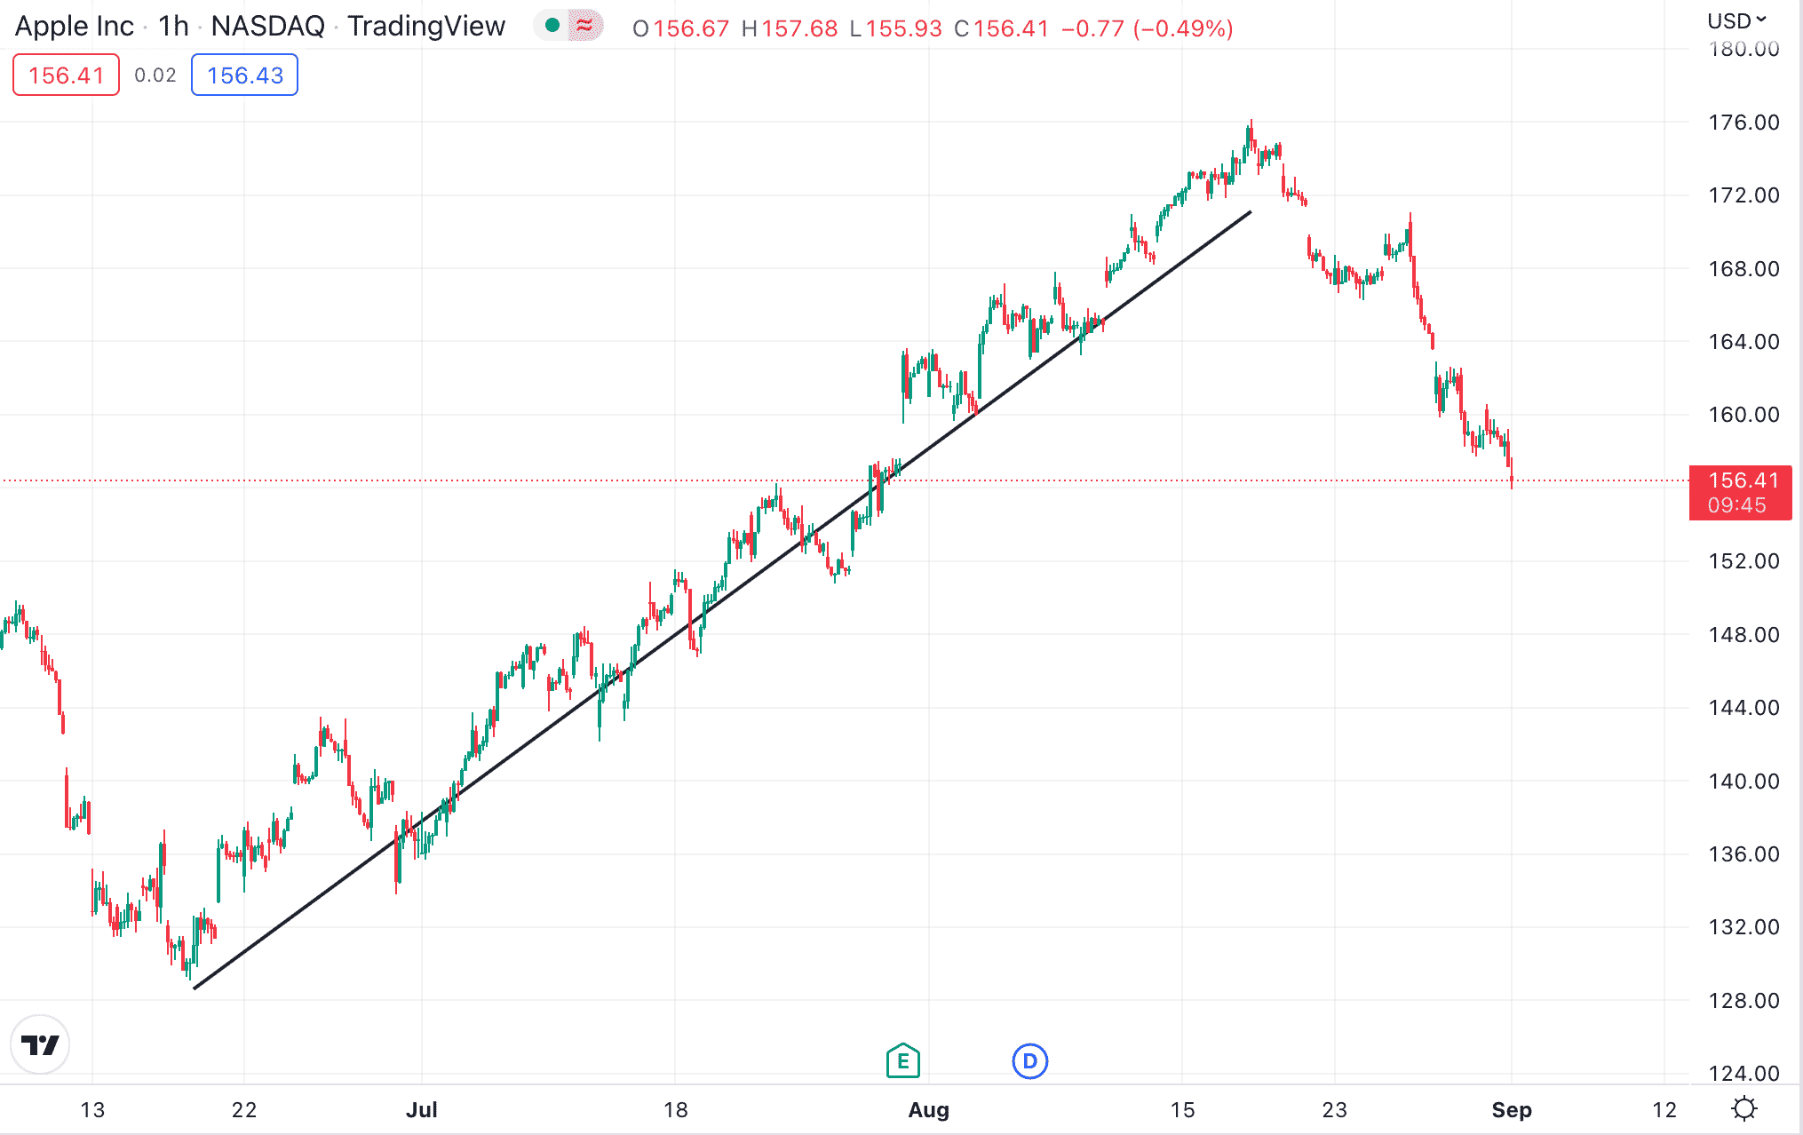Viewport: 1803px width, 1135px height.
Task: Select the black trend line drawing
Action: coord(722,600)
